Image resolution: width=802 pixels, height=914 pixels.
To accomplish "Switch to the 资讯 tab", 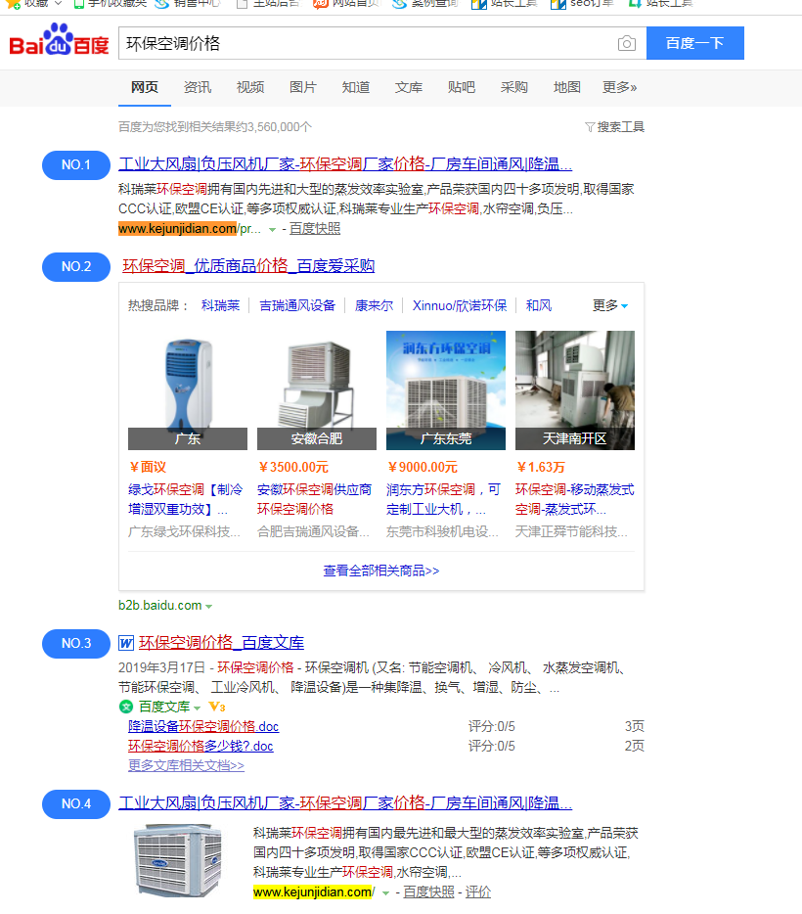I will click(x=198, y=87).
